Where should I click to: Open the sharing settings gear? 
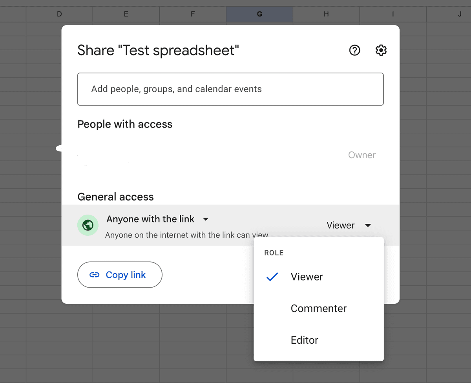381,50
